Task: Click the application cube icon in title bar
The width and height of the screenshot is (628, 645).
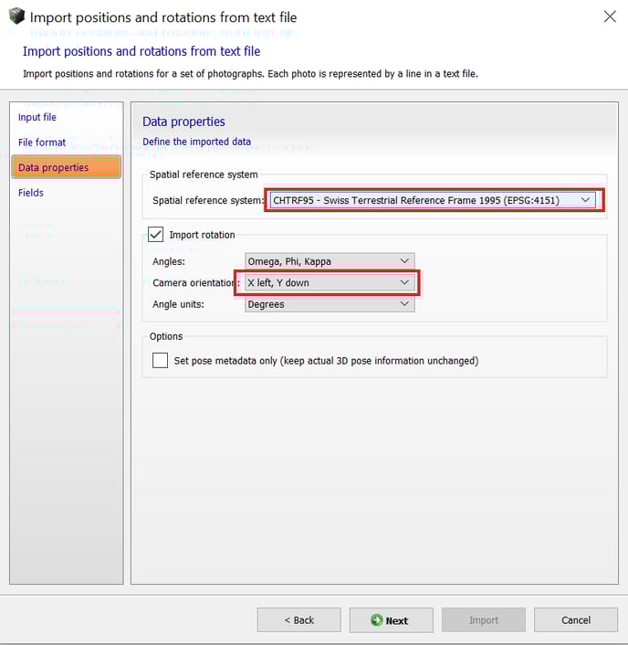Action: pos(16,16)
